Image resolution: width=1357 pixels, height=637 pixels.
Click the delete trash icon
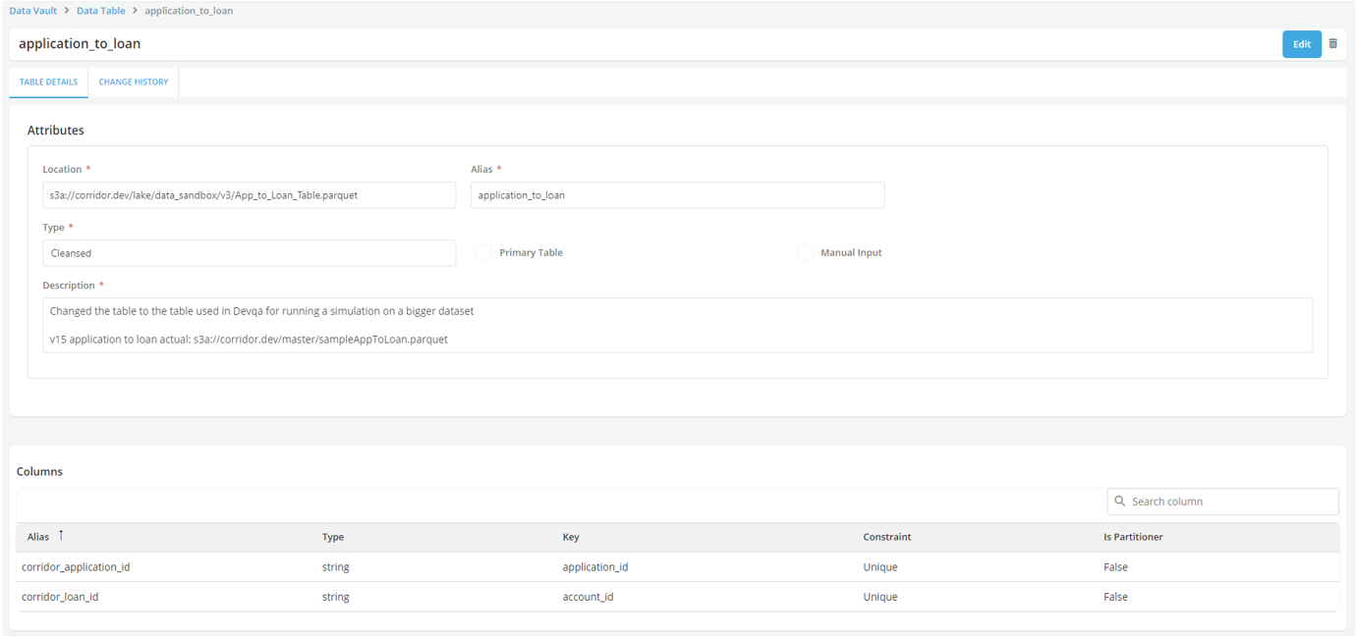[x=1333, y=43]
